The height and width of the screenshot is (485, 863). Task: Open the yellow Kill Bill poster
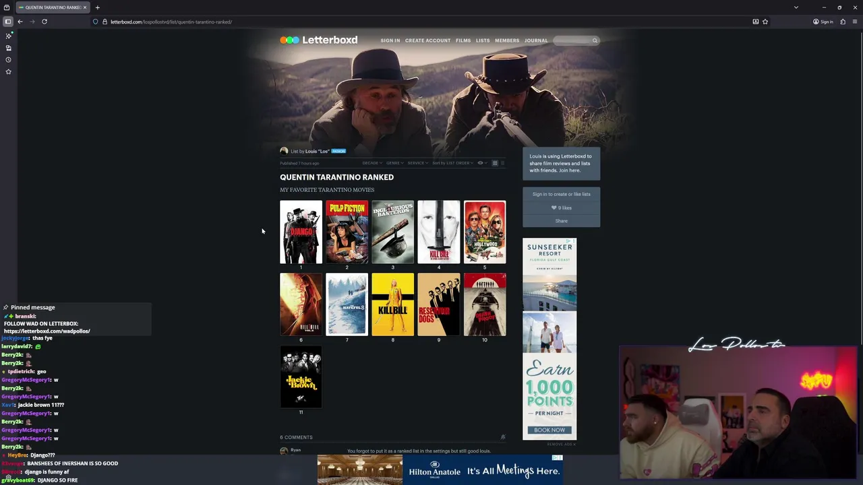[392, 304]
